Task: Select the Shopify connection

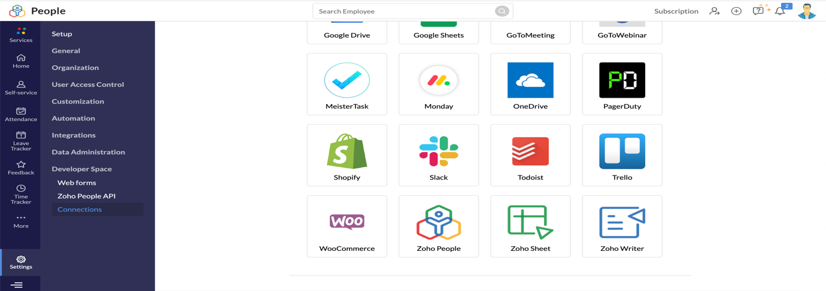Action: (347, 155)
